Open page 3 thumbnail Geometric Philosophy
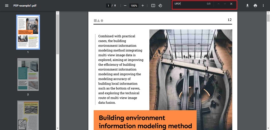 pyautogui.click(x=28, y=115)
